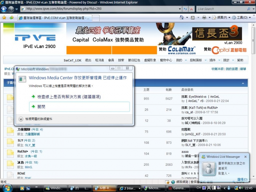Click the Refresh page icon
Viewport: 256px width, 192px height.
[x=185, y=9]
